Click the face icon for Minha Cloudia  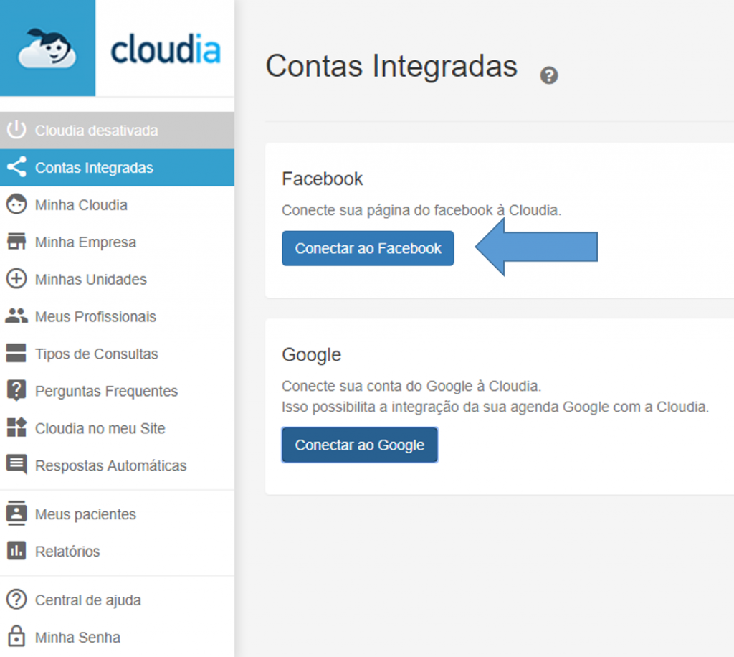point(16,204)
